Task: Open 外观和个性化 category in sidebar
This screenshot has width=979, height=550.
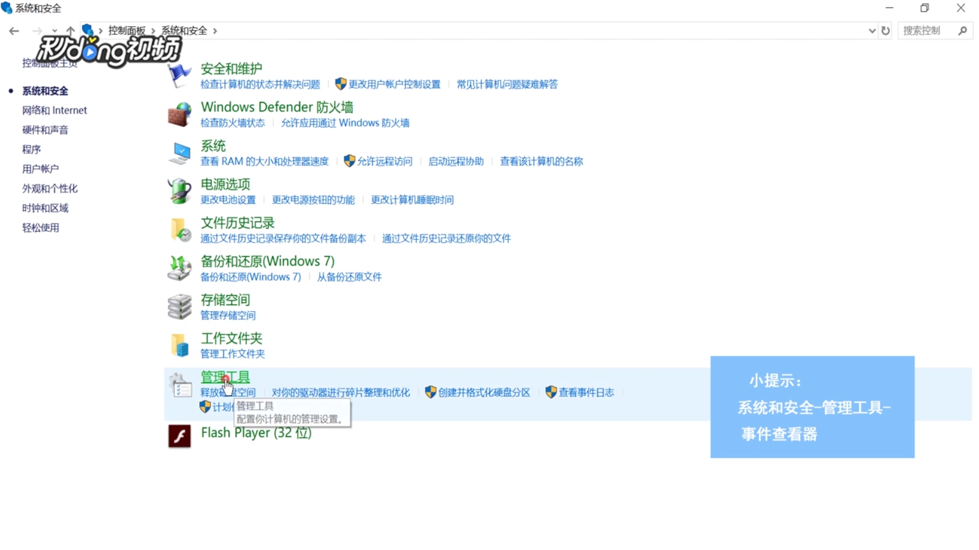Action: pos(50,189)
